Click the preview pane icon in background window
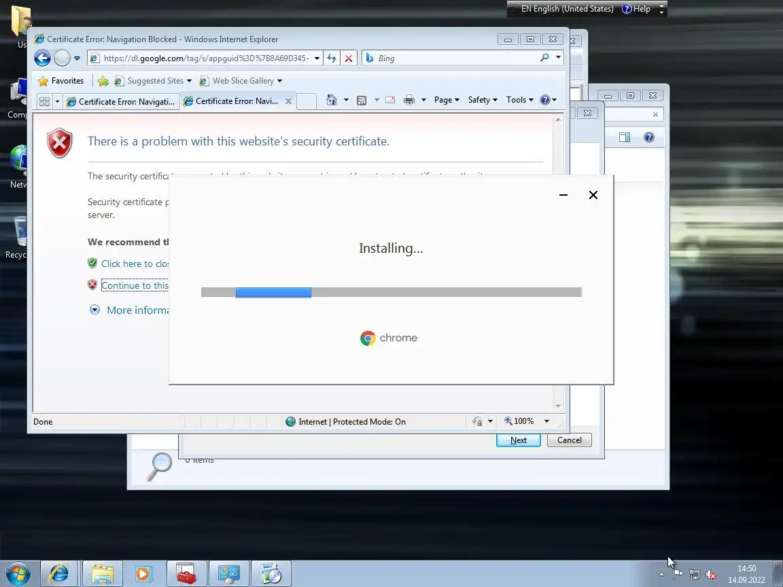Viewport: 783px width, 587px height. pyautogui.click(x=625, y=137)
